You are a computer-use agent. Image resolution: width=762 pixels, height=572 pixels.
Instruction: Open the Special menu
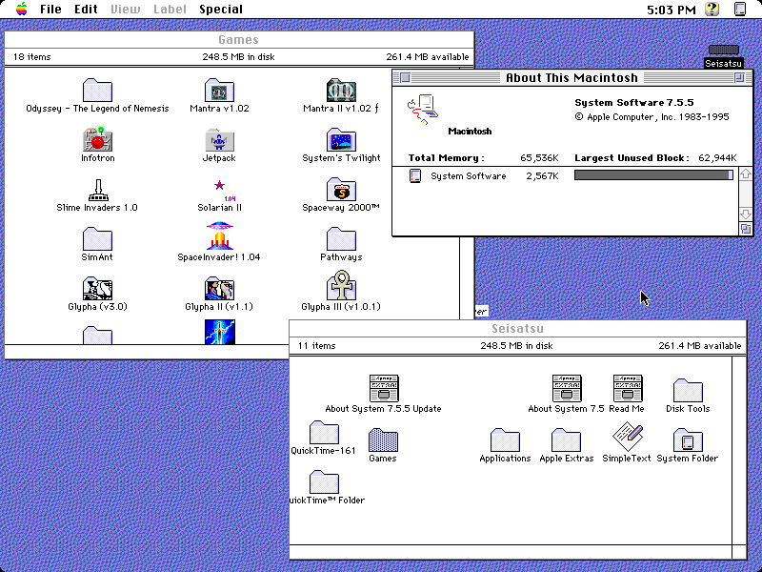coord(221,9)
